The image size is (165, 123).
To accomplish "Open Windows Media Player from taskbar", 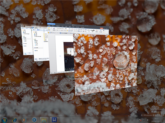I will [24, 120].
